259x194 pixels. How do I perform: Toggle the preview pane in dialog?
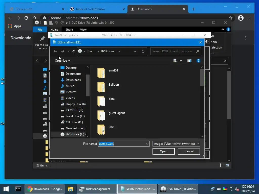pos(189,61)
